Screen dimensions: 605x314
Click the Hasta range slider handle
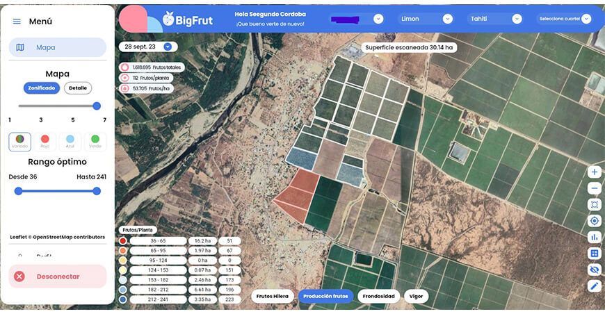tap(97, 191)
